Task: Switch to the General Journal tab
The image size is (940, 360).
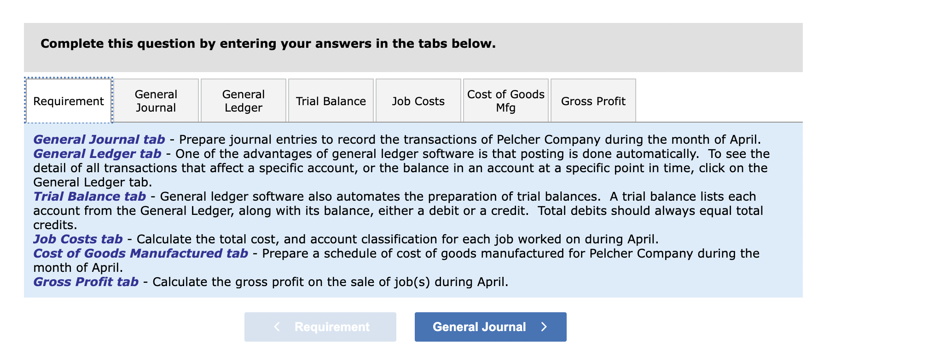Action: click(156, 100)
